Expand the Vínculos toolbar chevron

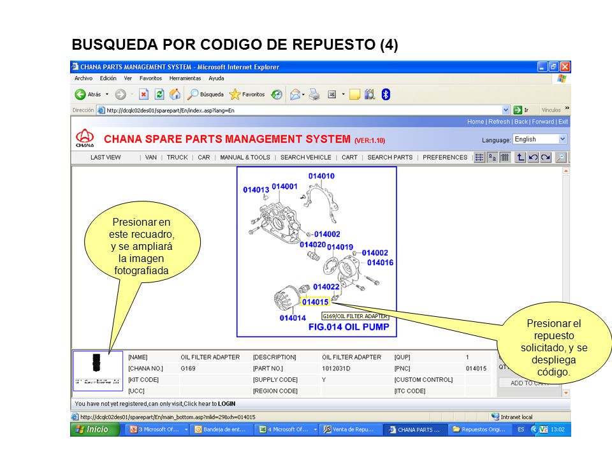567,108
